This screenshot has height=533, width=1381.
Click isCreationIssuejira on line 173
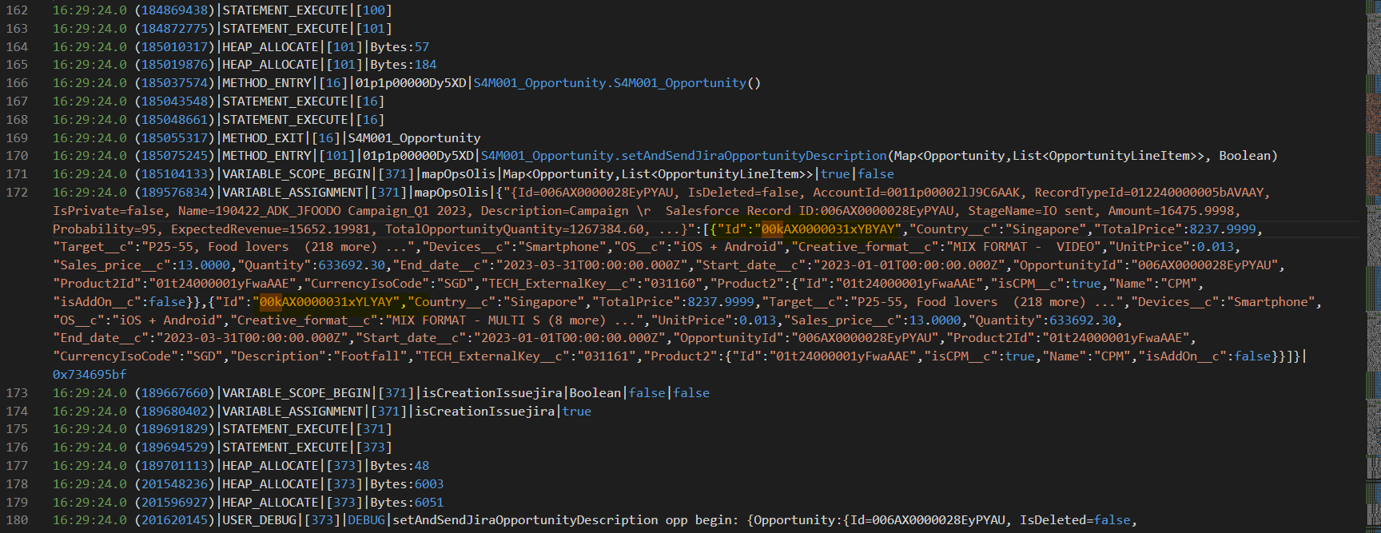[x=492, y=393]
